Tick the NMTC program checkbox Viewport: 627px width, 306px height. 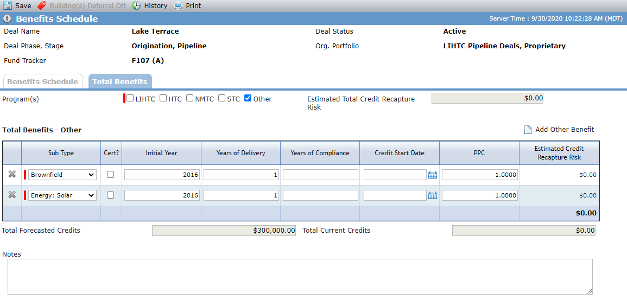point(189,98)
